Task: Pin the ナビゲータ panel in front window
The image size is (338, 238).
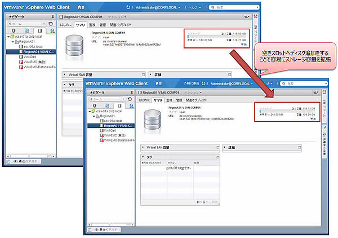Action: (132, 92)
